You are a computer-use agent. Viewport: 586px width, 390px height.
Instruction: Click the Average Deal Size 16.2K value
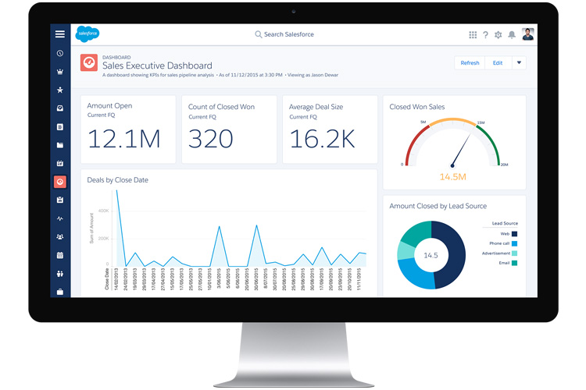[322, 139]
